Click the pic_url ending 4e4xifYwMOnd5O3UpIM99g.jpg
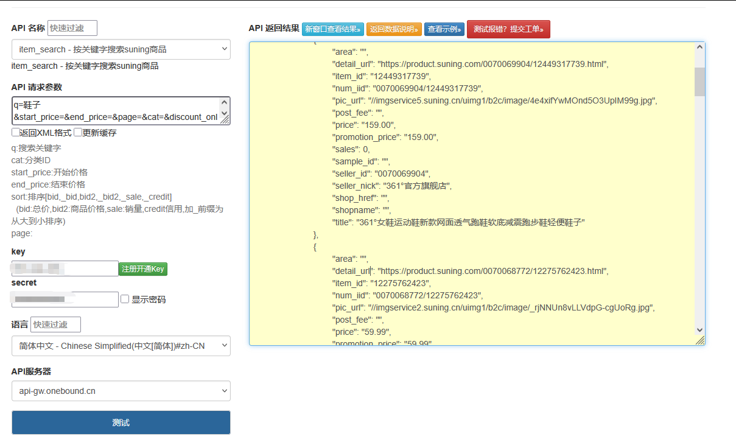This screenshot has height=442, width=736. 495,100
